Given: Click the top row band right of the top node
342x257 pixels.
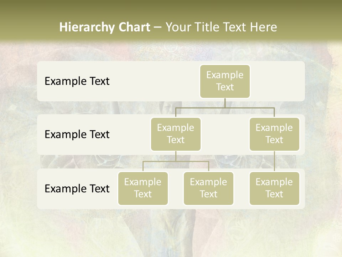Looking at the screenshot, I should coord(278,81).
